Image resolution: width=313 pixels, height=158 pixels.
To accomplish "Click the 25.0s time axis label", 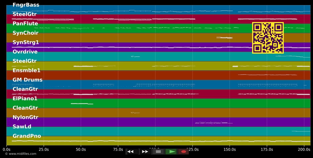I will point(44,149).
